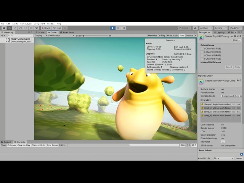Click the shader help icon in the Inspector header
Viewport: 244px width, 183px height.
235,36
